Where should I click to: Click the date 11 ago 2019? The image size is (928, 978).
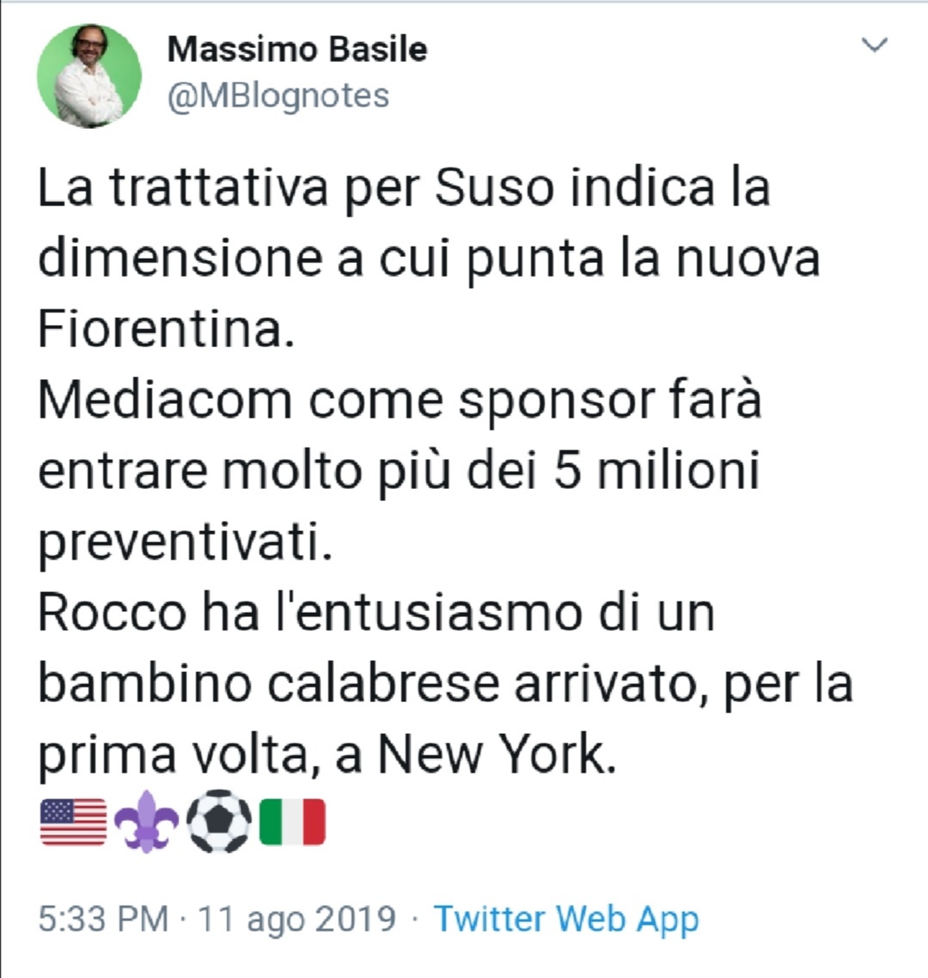click(297, 919)
